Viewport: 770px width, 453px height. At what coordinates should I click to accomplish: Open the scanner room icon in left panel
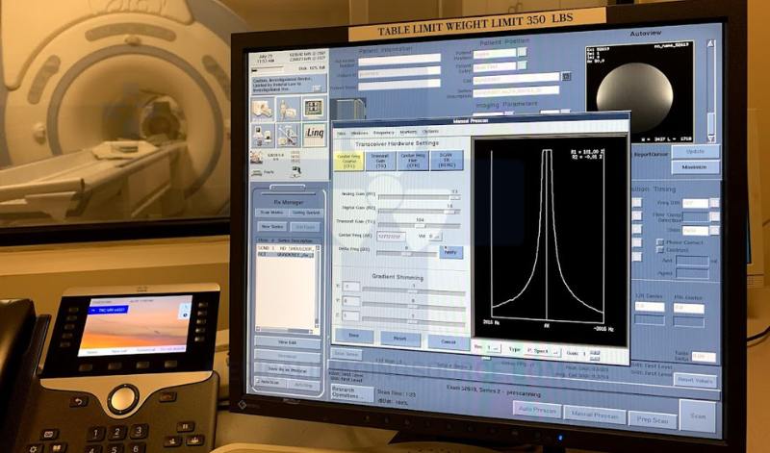[263, 110]
